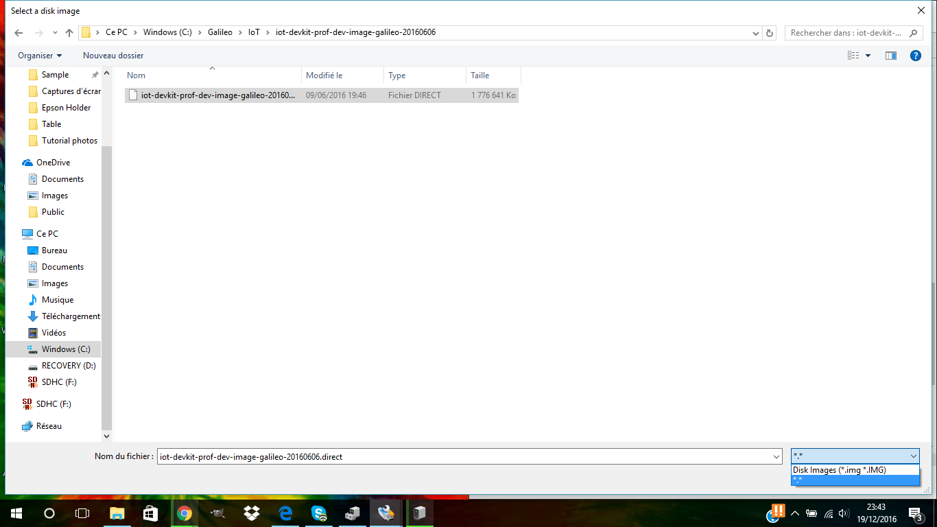Click the Nouveau dossier button
The height and width of the screenshot is (527, 937).
[113, 56]
